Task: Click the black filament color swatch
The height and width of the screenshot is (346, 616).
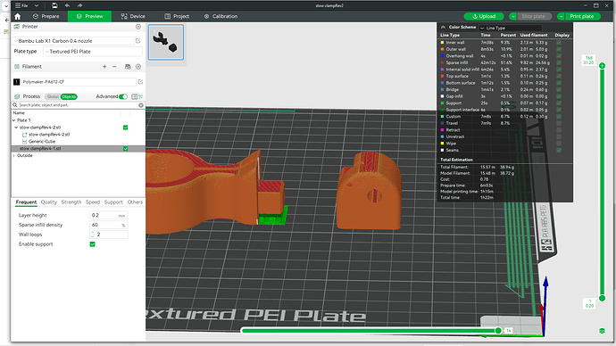Action: [x=16, y=82]
